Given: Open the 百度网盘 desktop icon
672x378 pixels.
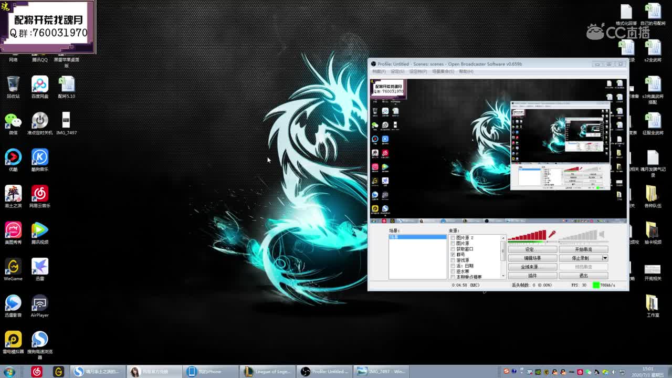Looking at the screenshot, I should (39, 87).
